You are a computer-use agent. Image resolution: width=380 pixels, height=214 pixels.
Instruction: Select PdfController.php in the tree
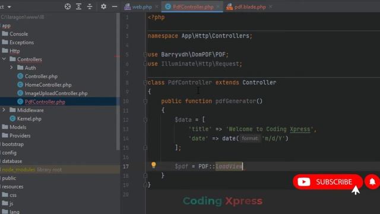click(x=41, y=102)
